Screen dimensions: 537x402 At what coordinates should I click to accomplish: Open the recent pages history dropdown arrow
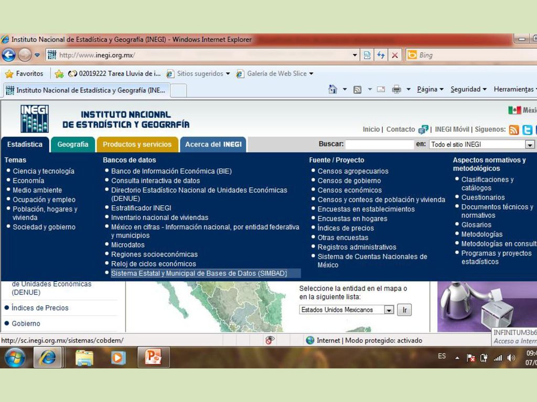tap(37, 55)
